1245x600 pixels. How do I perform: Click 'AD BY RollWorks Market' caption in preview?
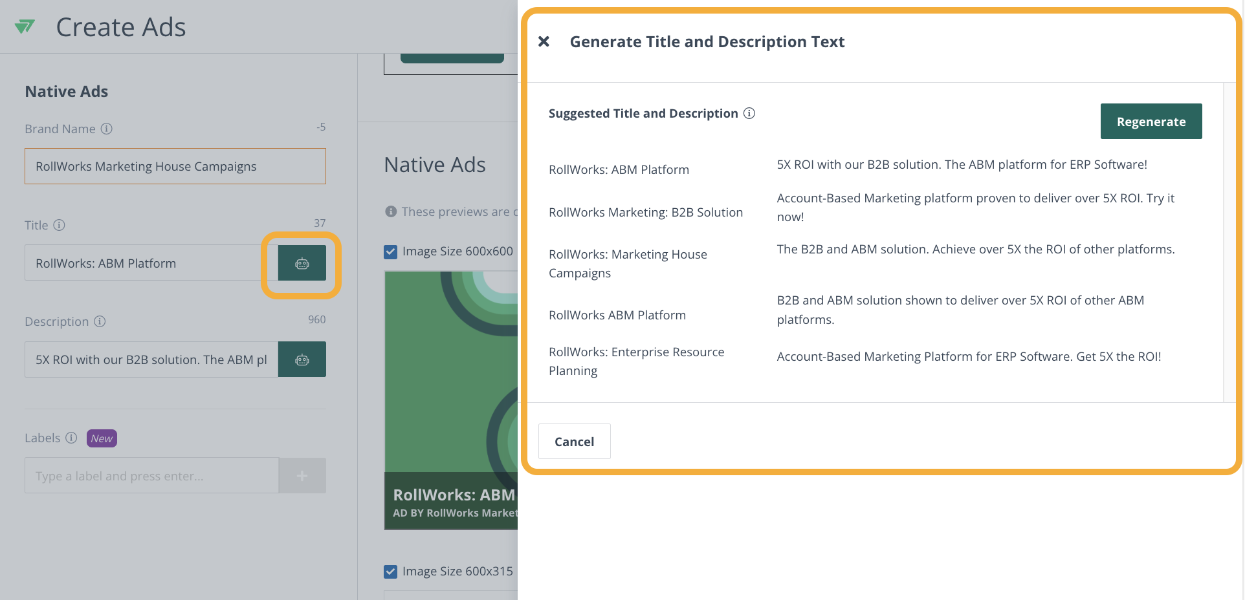pyautogui.click(x=456, y=513)
